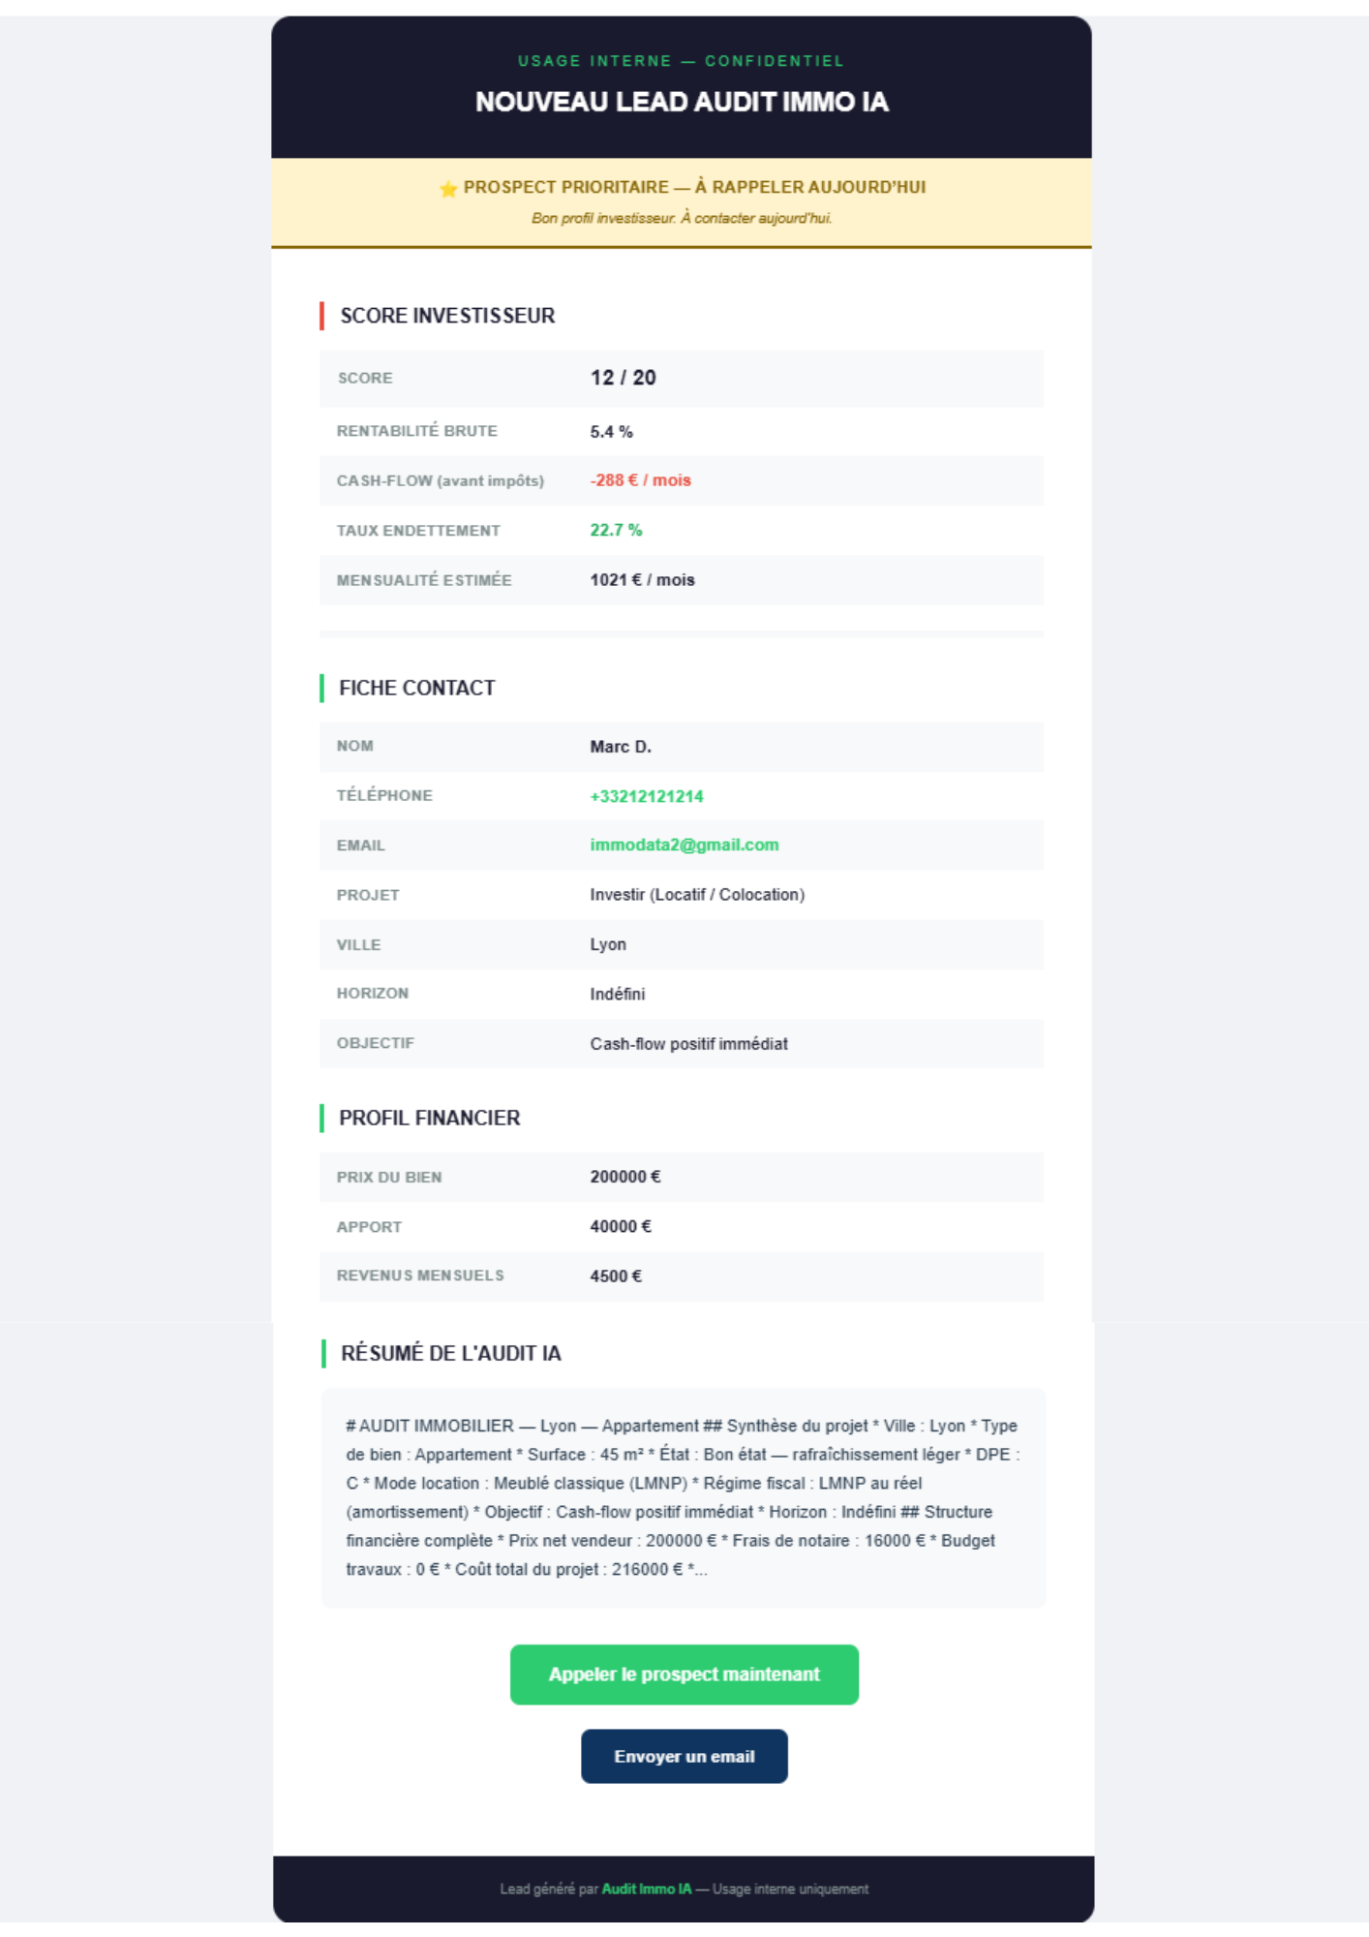Click the mensualité estimée value 1021 € / mois
The height and width of the screenshot is (1937, 1369).
[x=642, y=580]
